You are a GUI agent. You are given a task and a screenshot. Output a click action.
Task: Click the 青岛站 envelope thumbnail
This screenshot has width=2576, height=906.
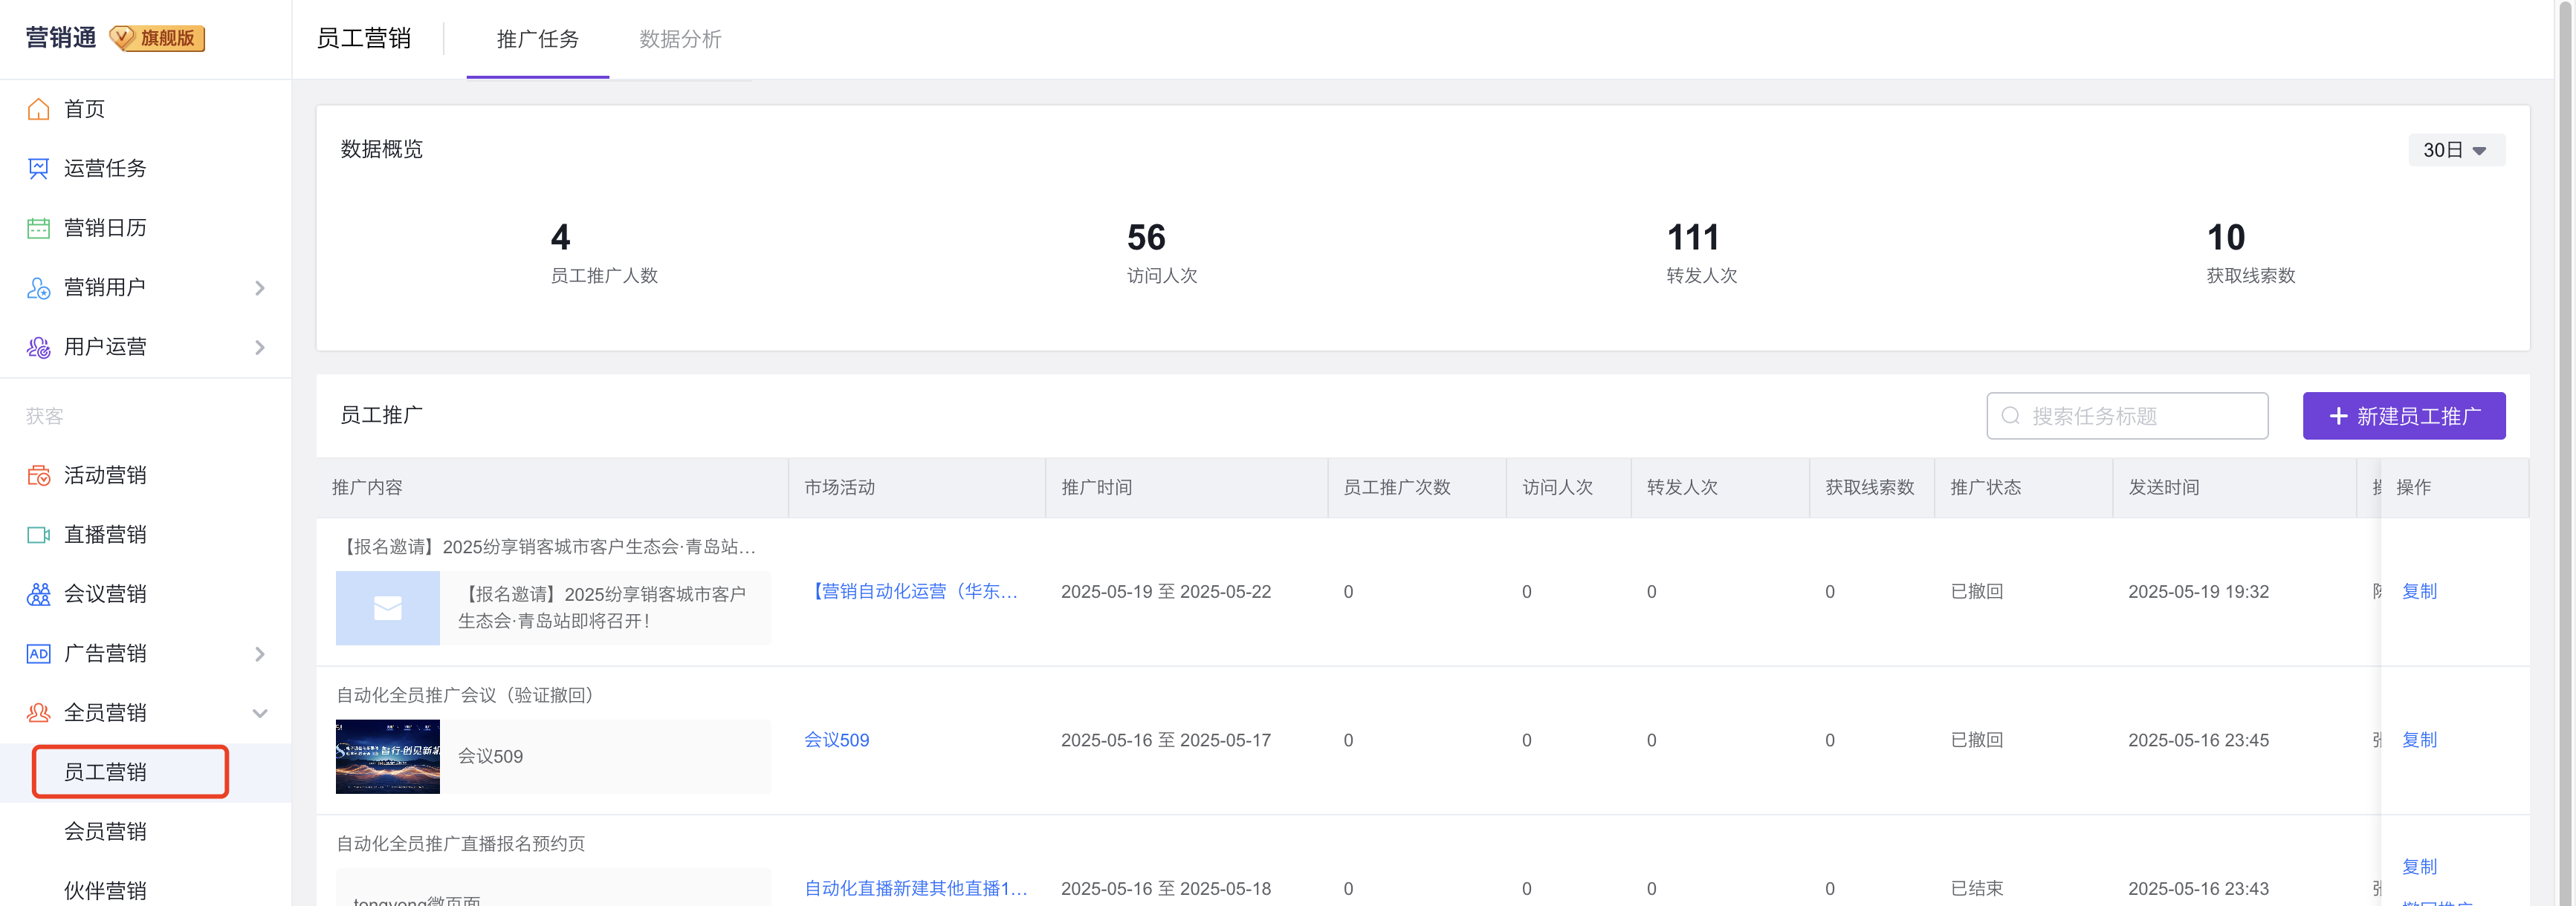click(x=387, y=607)
